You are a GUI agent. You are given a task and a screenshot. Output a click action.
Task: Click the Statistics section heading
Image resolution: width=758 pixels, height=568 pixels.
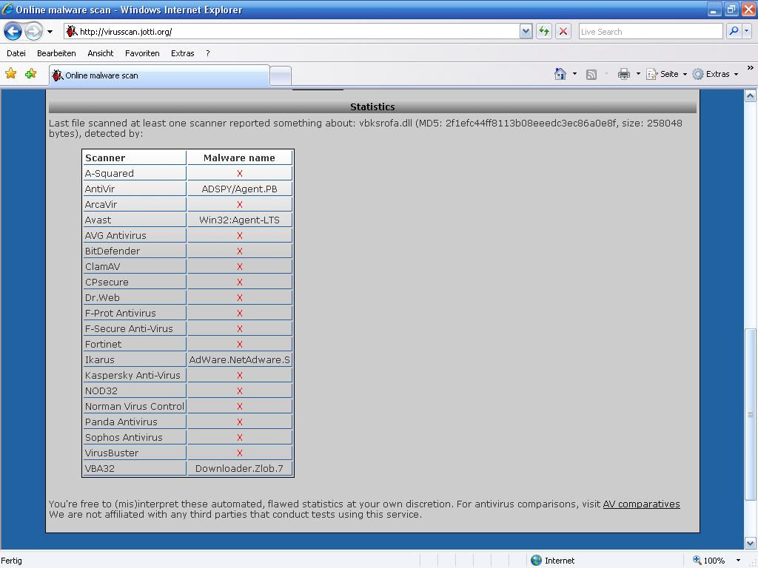pyautogui.click(x=372, y=106)
